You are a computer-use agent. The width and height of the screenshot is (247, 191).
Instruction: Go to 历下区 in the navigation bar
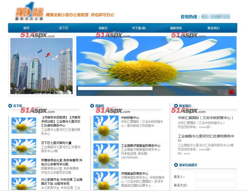(x=64, y=28)
